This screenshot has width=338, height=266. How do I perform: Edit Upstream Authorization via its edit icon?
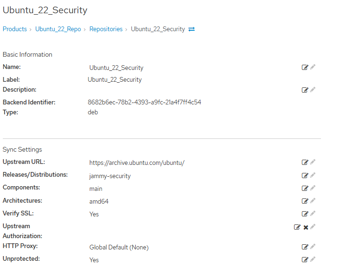coord(297,227)
